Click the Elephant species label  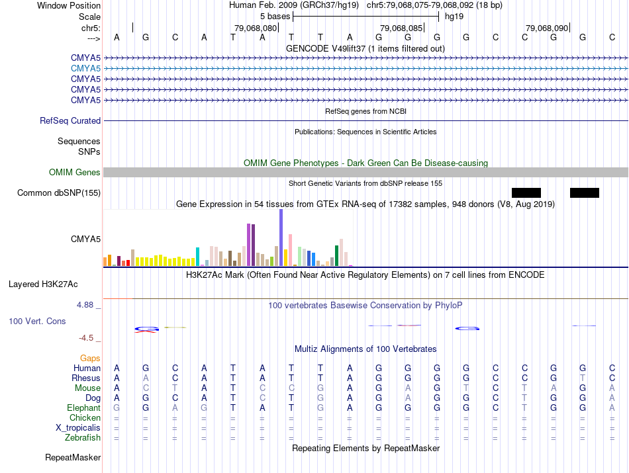(x=84, y=408)
